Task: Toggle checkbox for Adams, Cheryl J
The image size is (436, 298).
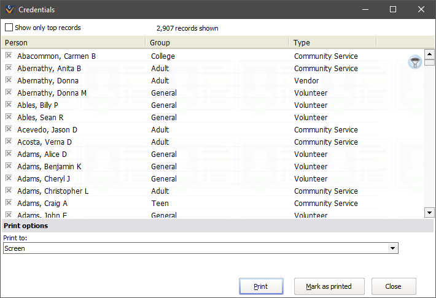Action: pos(9,178)
